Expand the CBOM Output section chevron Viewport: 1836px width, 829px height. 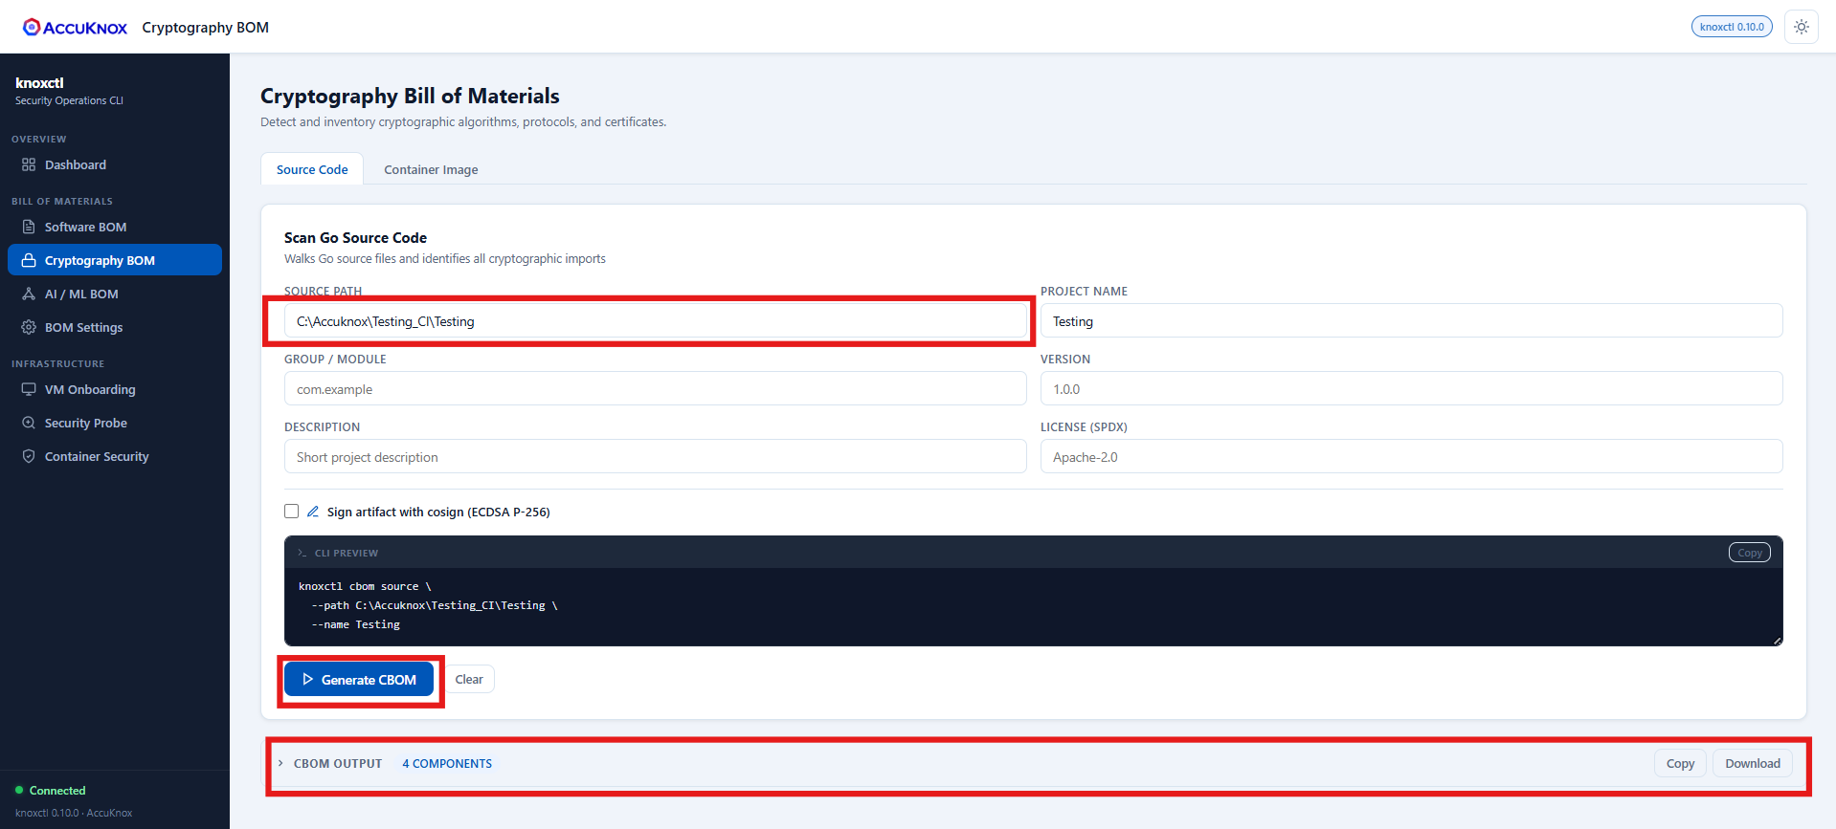pyautogui.click(x=280, y=763)
